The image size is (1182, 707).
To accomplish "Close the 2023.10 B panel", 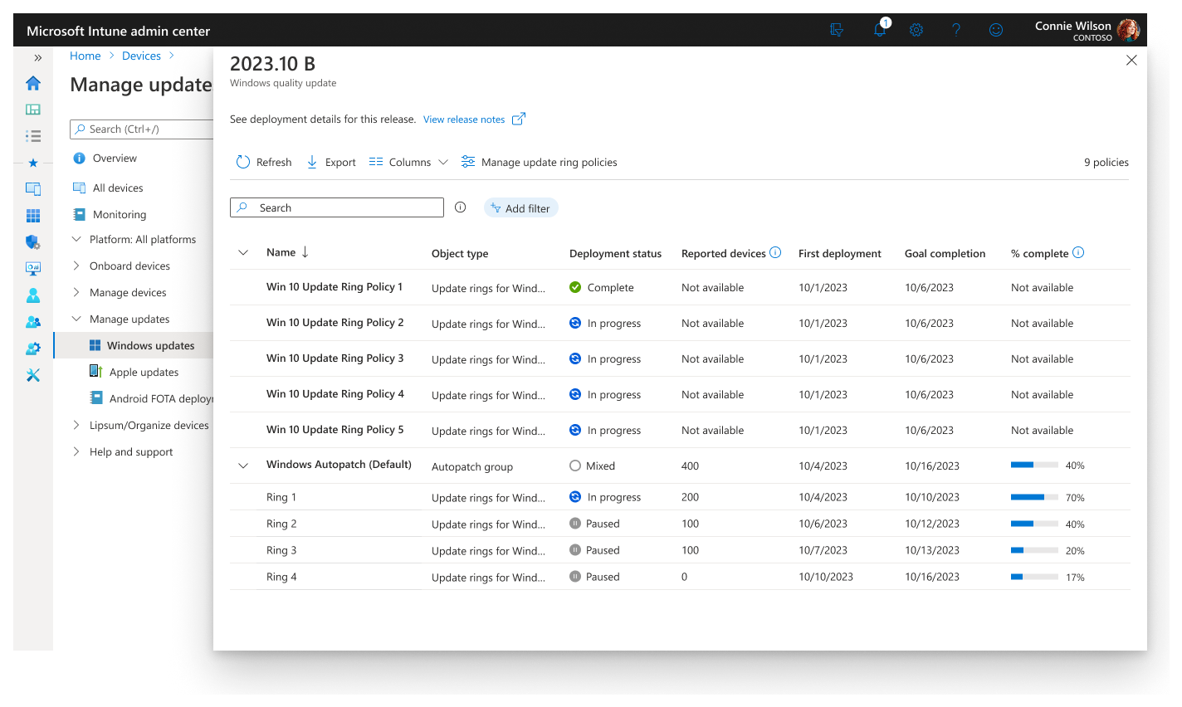I will [1131, 60].
